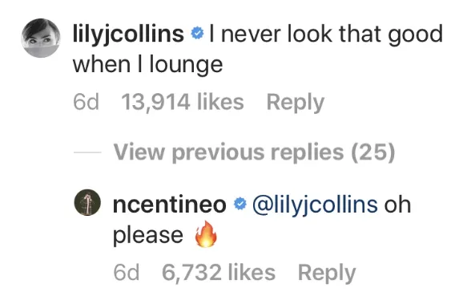Screen dimensions: 455x292
Task: Click verified badge beside ncentineo
Action: point(240,205)
